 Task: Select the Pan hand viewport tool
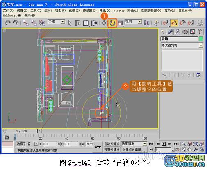pyautogui.click(x=190, y=149)
